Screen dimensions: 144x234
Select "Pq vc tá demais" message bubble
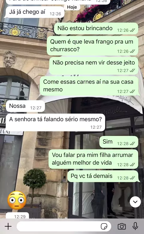tap(103, 176)
